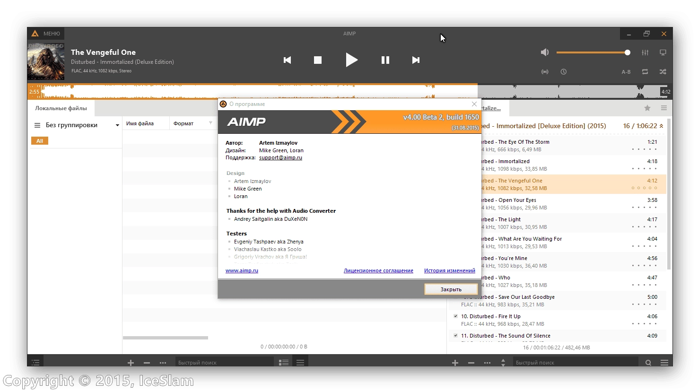Remove library files with minus icon
This screenshot has width=698, height=391.
coord(147,363)
